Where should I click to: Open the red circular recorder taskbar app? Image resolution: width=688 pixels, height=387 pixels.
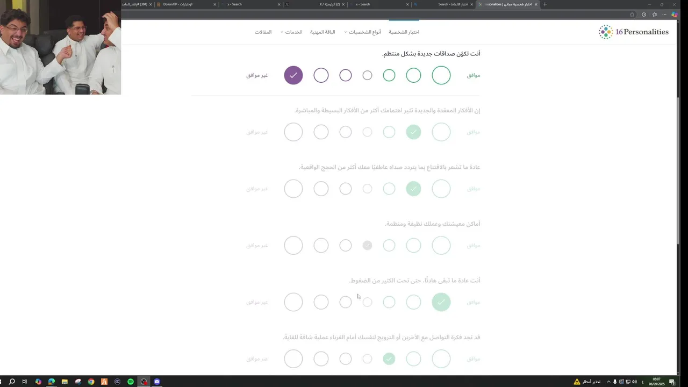coord(144,382)
